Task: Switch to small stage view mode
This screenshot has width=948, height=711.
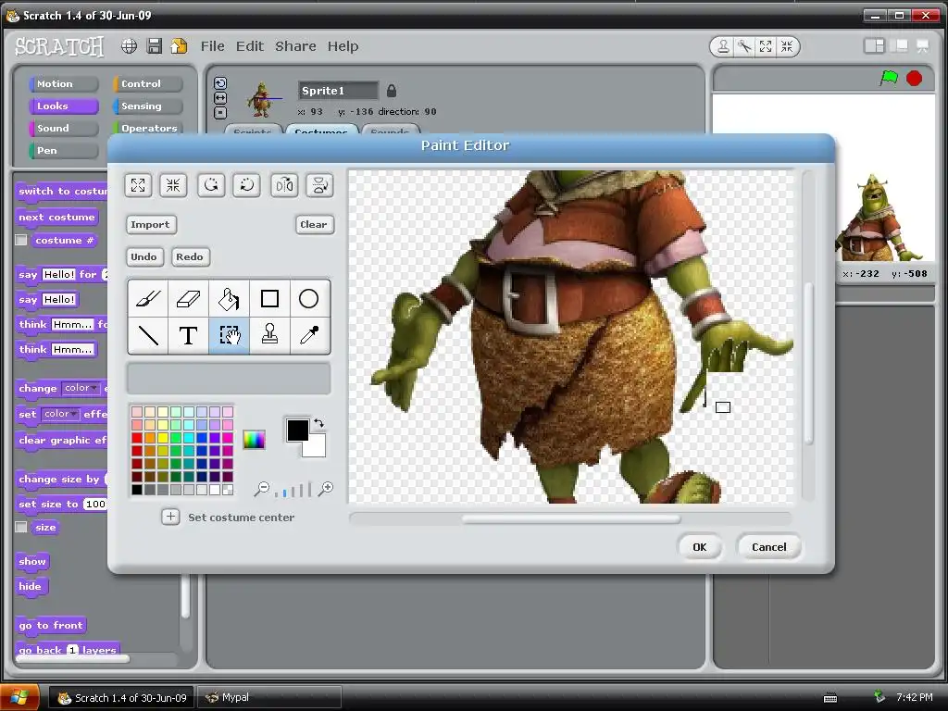Action: (x=874, y=46)
